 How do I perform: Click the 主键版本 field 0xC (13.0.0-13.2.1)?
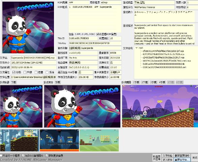(x=83, y=67)
